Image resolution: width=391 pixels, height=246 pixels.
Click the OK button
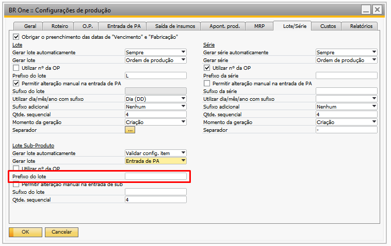[x=25, y=232]
